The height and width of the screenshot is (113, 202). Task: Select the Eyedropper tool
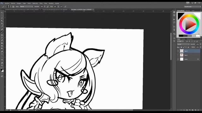(2, 26)
